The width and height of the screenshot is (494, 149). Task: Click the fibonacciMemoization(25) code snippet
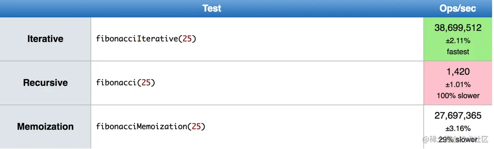(151, 126)
